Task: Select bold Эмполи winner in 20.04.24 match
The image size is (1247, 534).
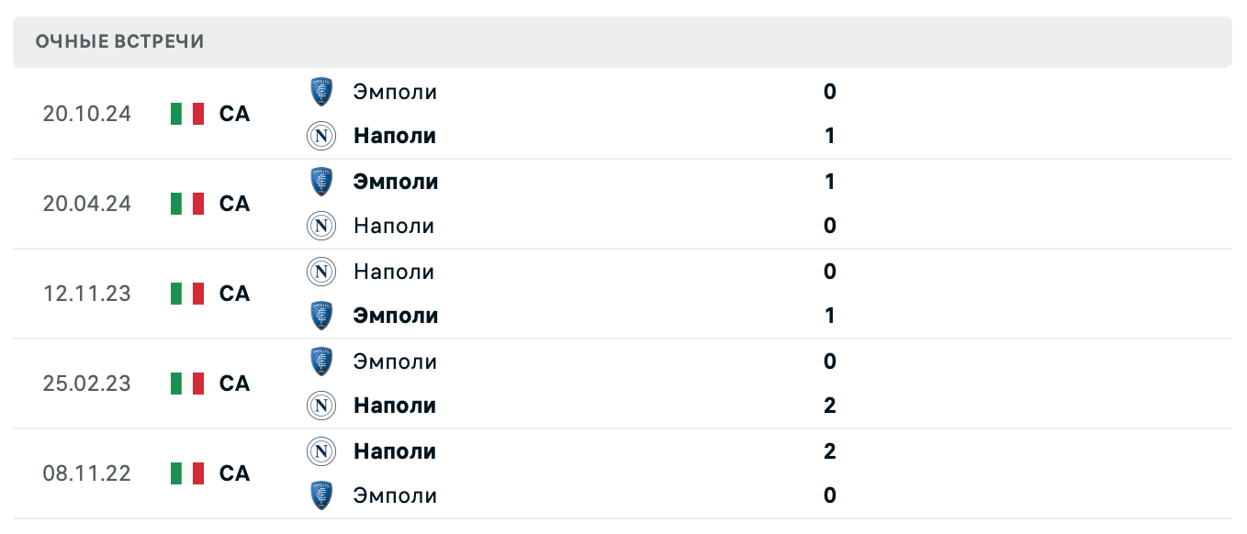Action: (396, 182)
